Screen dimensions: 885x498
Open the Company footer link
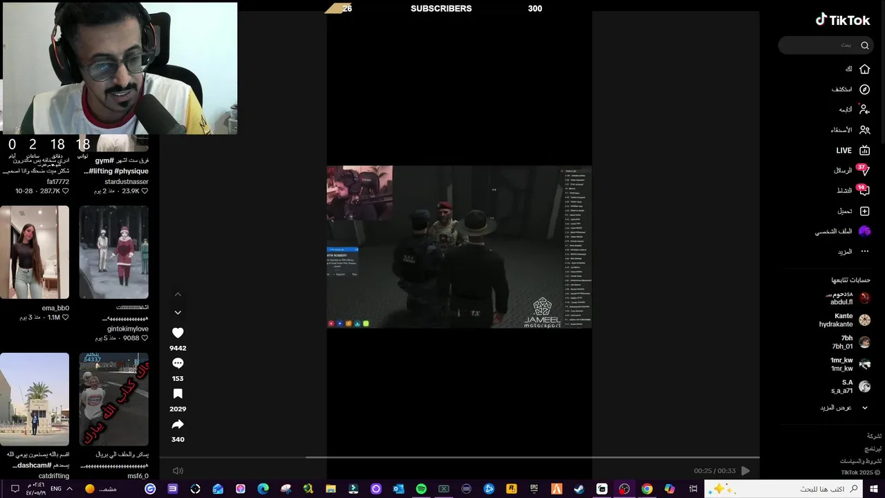coord(874,436)
